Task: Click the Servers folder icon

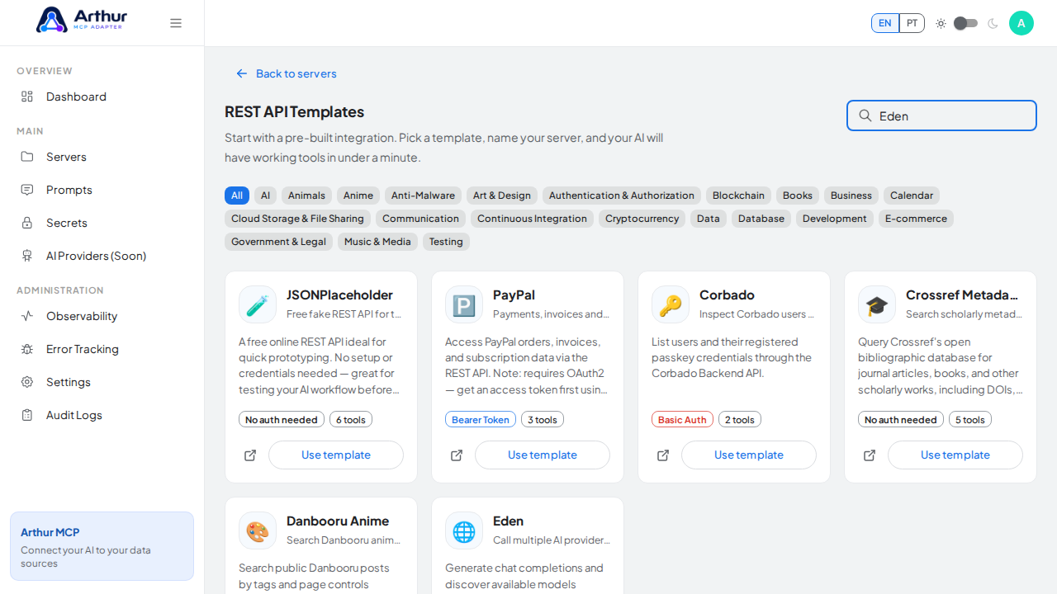Action: click(27, 157)
